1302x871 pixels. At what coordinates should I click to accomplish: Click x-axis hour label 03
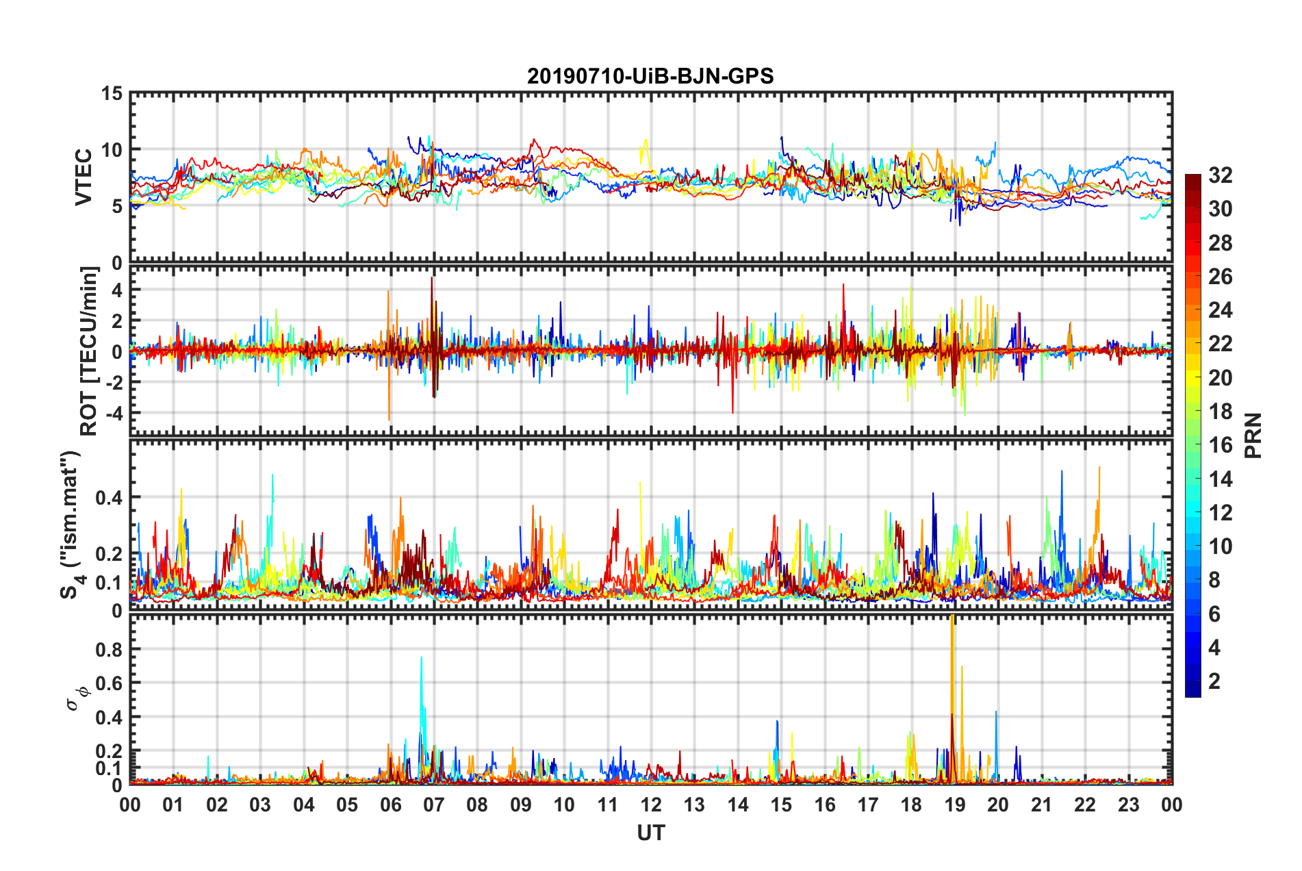260,805
